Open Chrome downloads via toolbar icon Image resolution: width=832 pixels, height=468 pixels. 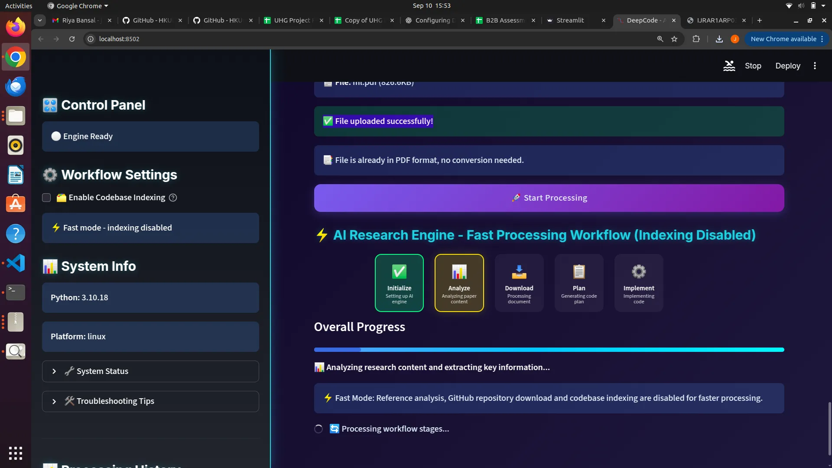point(719,39)
